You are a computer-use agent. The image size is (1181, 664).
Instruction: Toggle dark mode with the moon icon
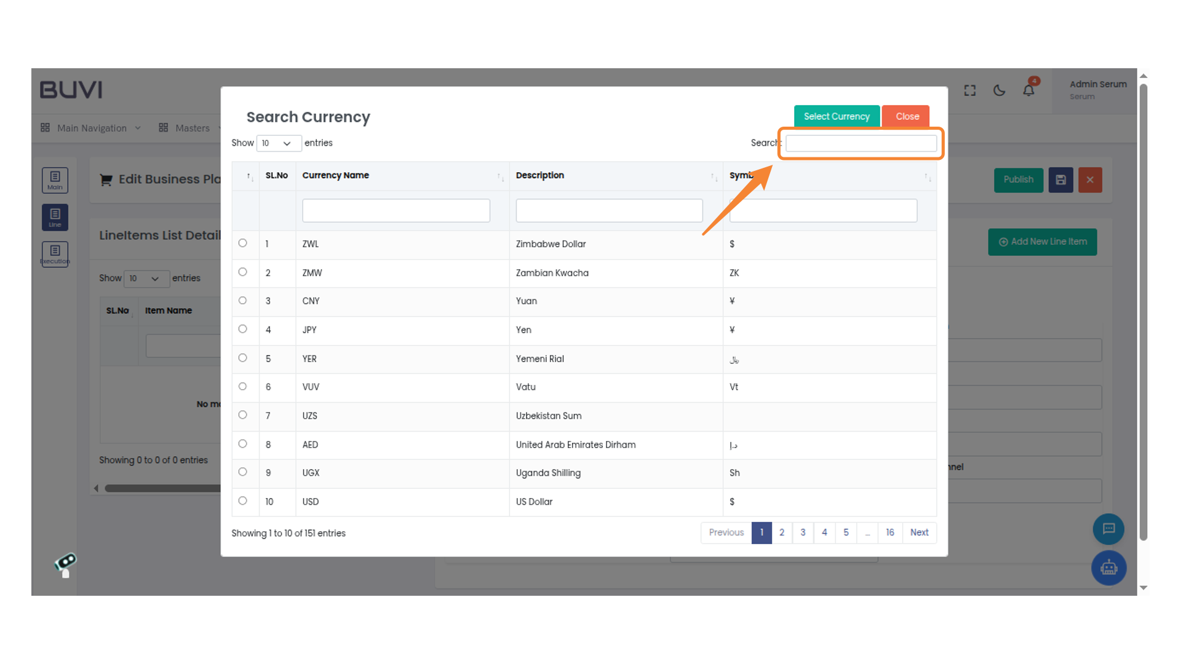(x=998, y=90)
